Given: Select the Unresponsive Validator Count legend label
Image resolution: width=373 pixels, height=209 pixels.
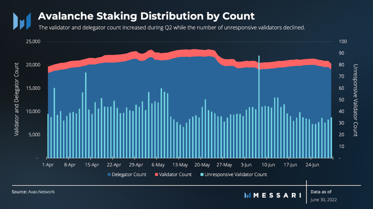Looking at the screenshot, I should [236, 175].
